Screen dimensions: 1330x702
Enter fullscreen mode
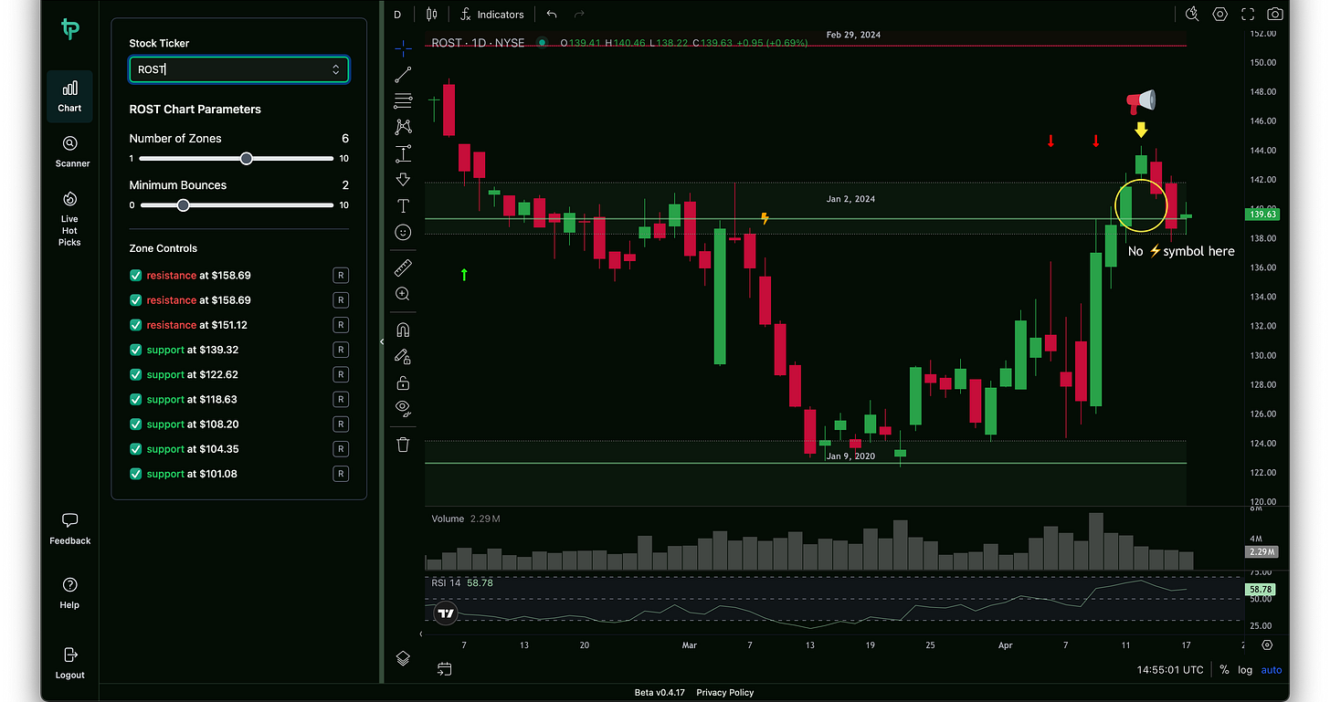click(x=1248, y=14)
